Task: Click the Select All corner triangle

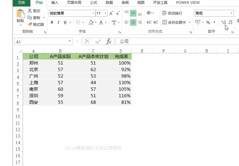Action: pyautogui.click(x=20, y=51)
